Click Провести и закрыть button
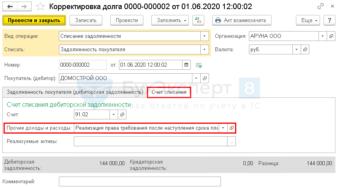The height and width of the screenshot is (188, 337). pyautogui.click(x=34, y=20)
